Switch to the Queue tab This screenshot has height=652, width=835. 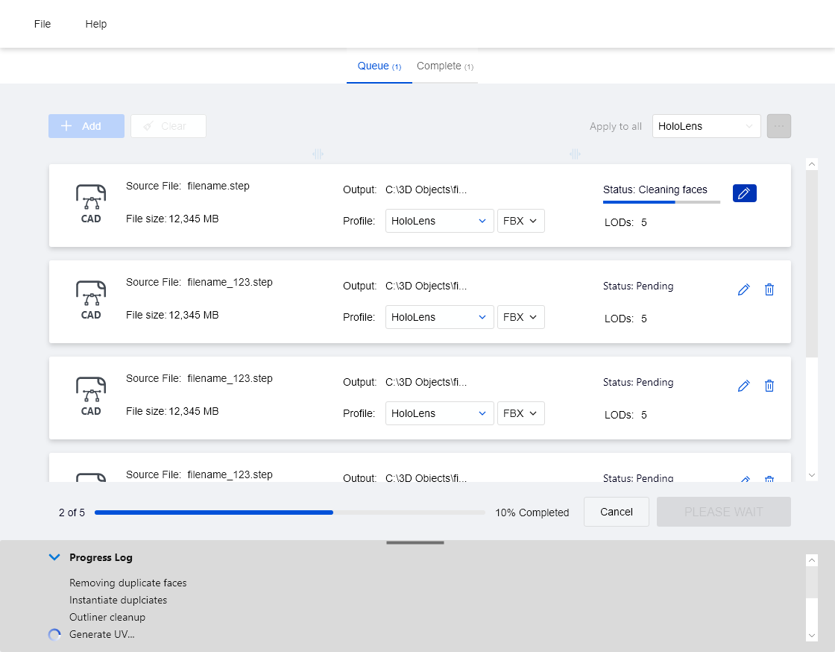coord(379,66)
